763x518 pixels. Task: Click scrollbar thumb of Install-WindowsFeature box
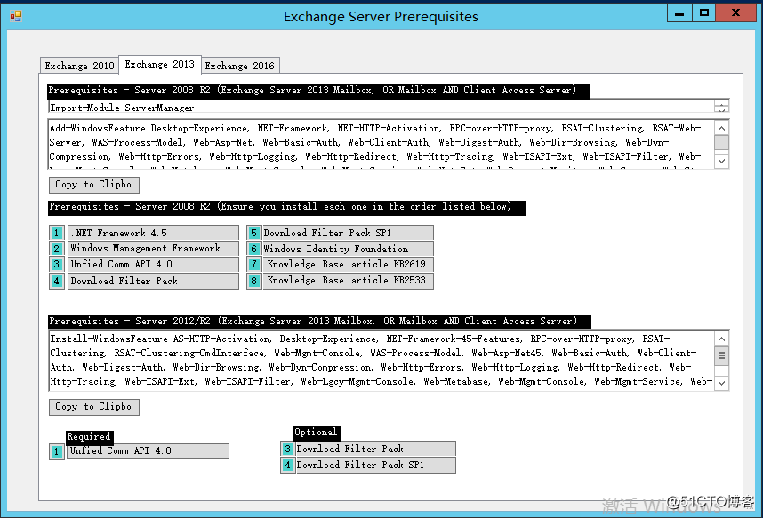click(x=721, y=355)
